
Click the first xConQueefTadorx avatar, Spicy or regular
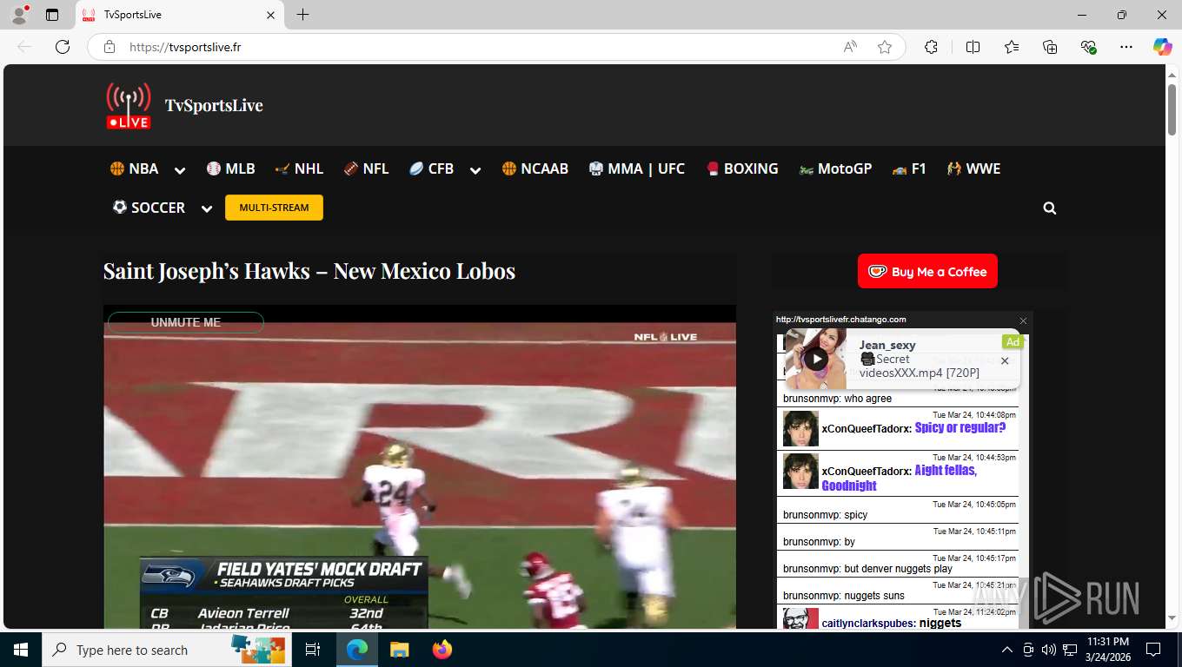tap(800, 428)
